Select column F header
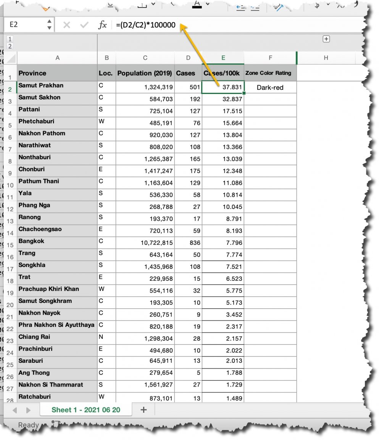This screenshot has width=379, height=440. [270, 58]
